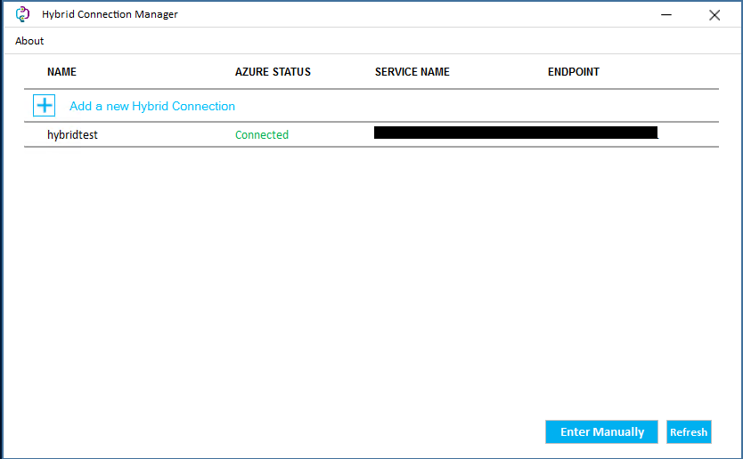
Task: Select the hybridtest connection name
Action: tap(72, 135)
